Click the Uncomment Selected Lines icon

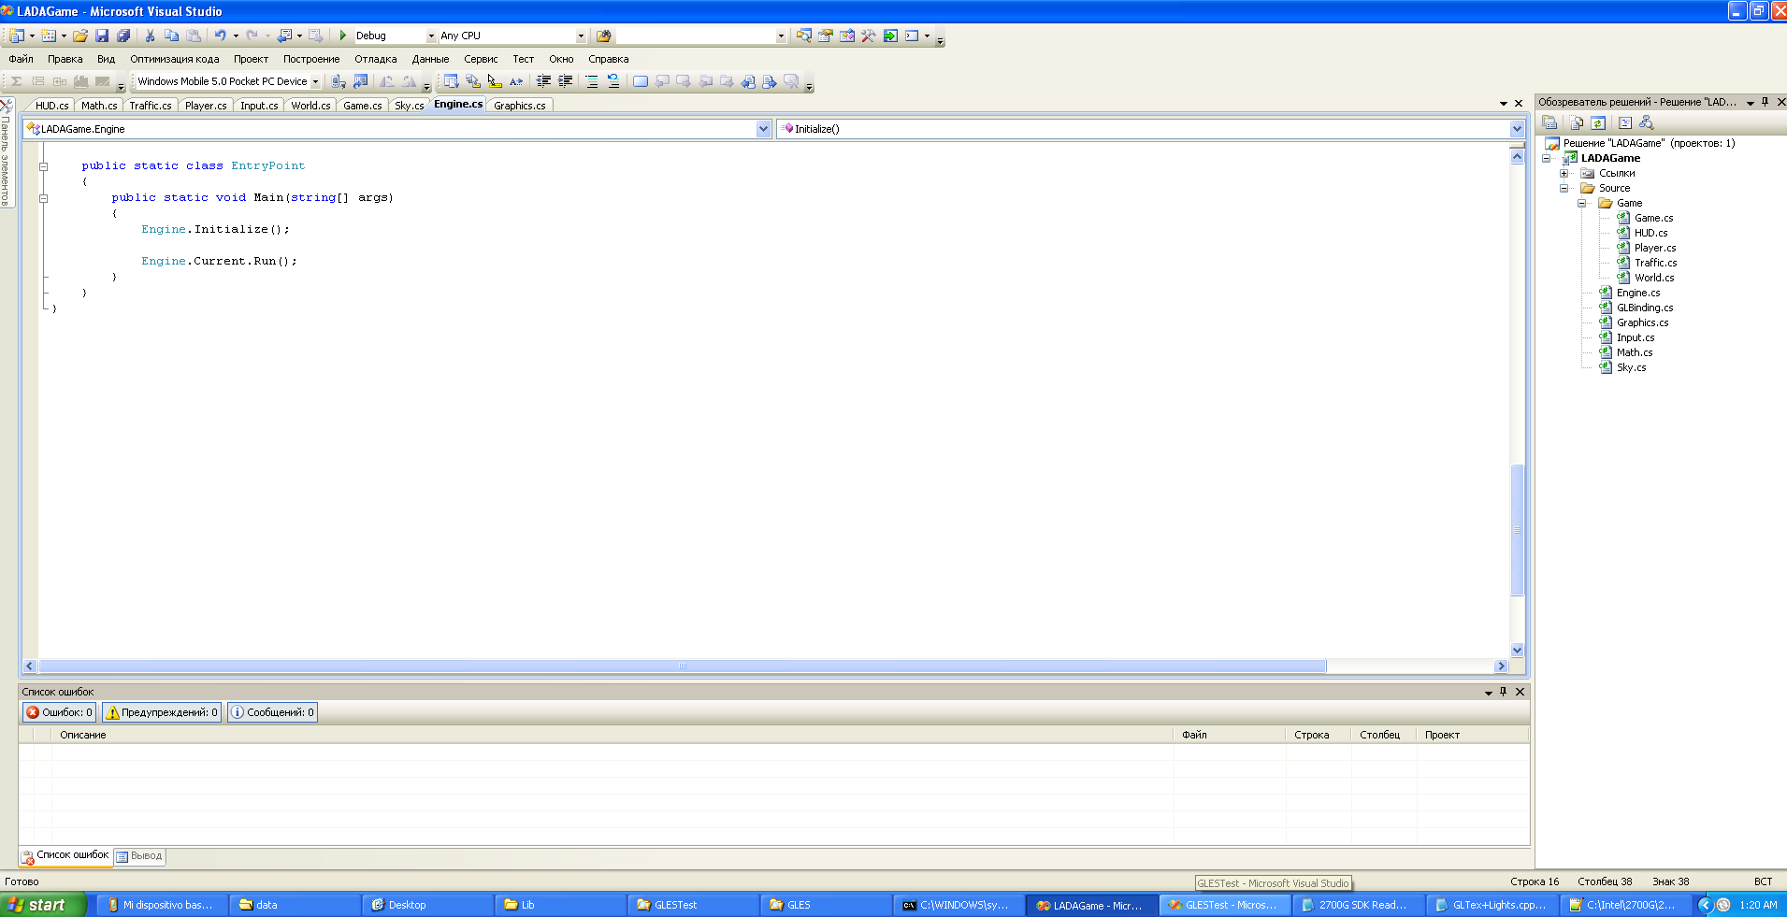coord(612,81)
